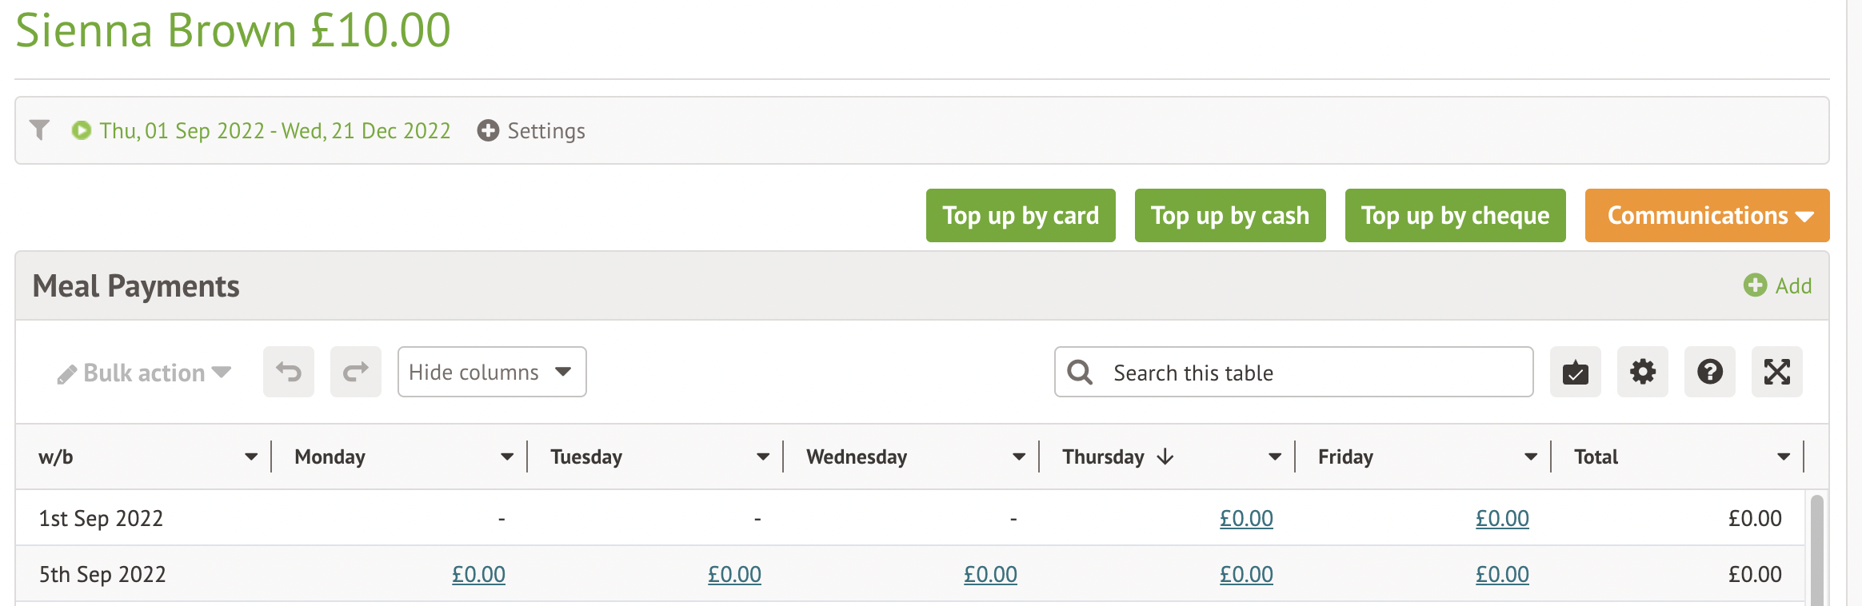Expand table to fullscreen
This screenshot has height=606, width=1862.
(1776, 372)
